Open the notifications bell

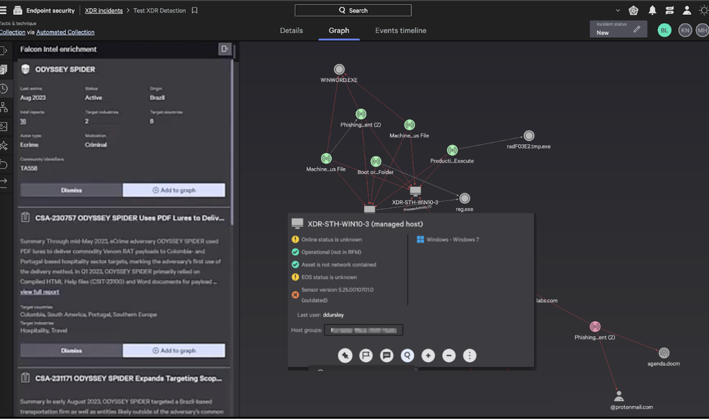[652, 10]
